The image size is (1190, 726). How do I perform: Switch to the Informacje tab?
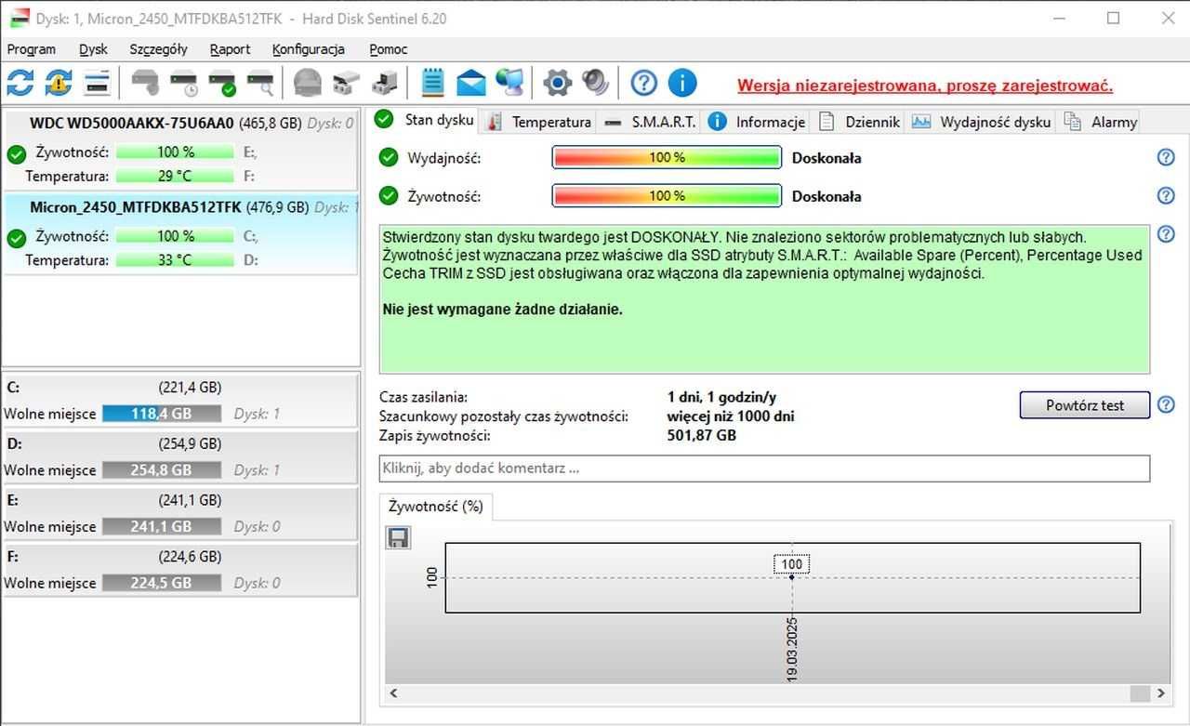click(x=757, y=122)
